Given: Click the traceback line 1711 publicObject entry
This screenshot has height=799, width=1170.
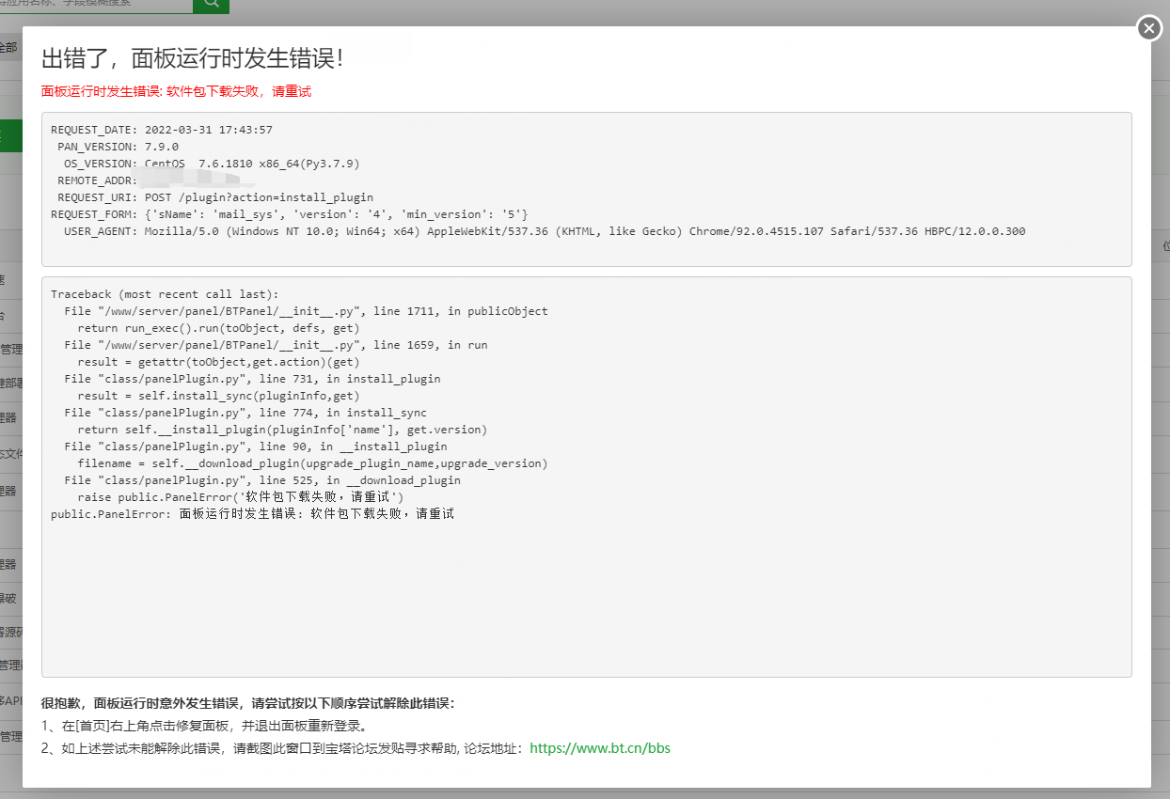Looking at the screenshot, I should coord(306,311).
